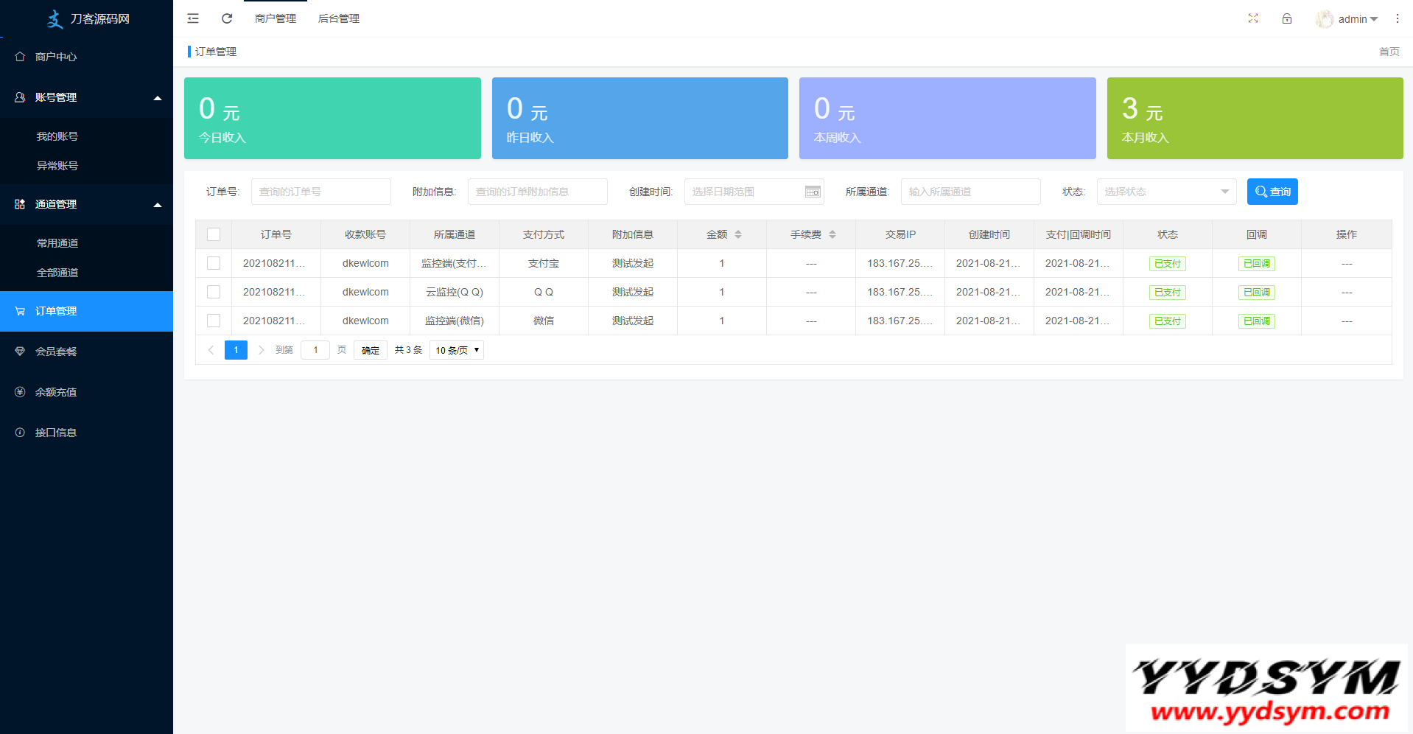Sort by amount using the 金额 sort arrows
Viewport: 1413px width, 734px height.
point(738,234)
